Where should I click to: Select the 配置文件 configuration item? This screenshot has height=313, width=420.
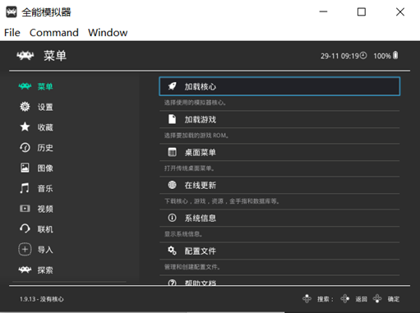point(279,251)
